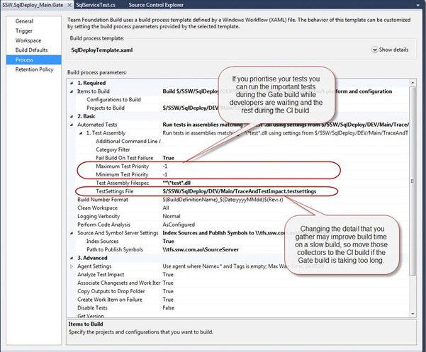The height and width of the screenshot is (352, 426).
Task: Collapse the 2. Basic category
Action: [x=71, y=115]
